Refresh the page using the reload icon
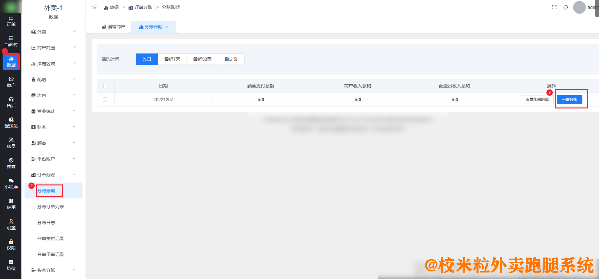The height and width of the screenshot is (279, 599). click(565, 7)
